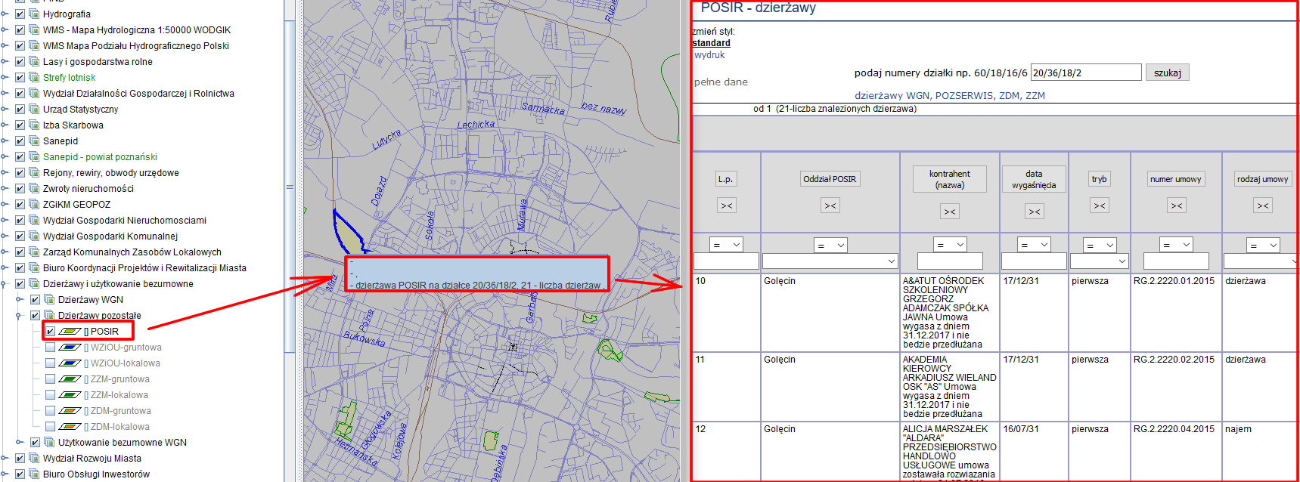Screen dimensions: 1300x482
Task: Click the POSIR layer legend icon
Action: [x=70, y=332]
